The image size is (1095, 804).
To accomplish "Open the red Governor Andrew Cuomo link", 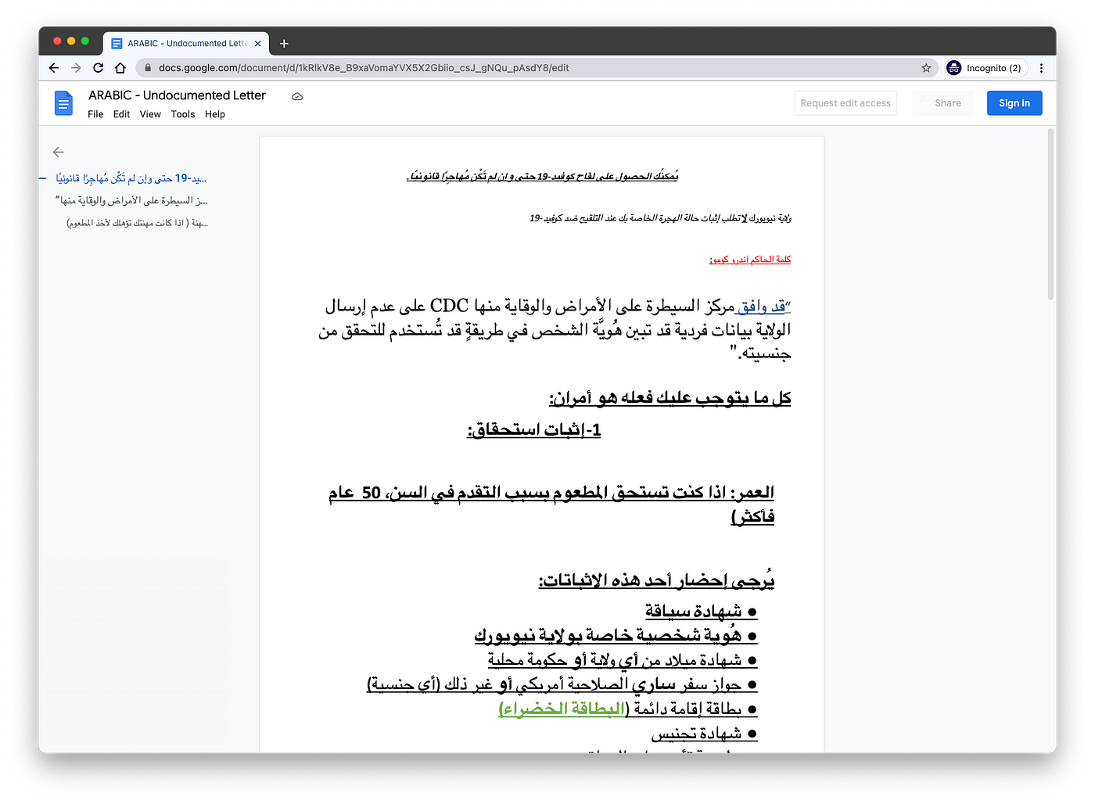I will [x=750, y=259].
